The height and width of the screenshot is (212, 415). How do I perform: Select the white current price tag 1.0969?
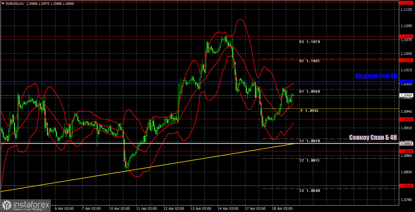coord(407,96)
